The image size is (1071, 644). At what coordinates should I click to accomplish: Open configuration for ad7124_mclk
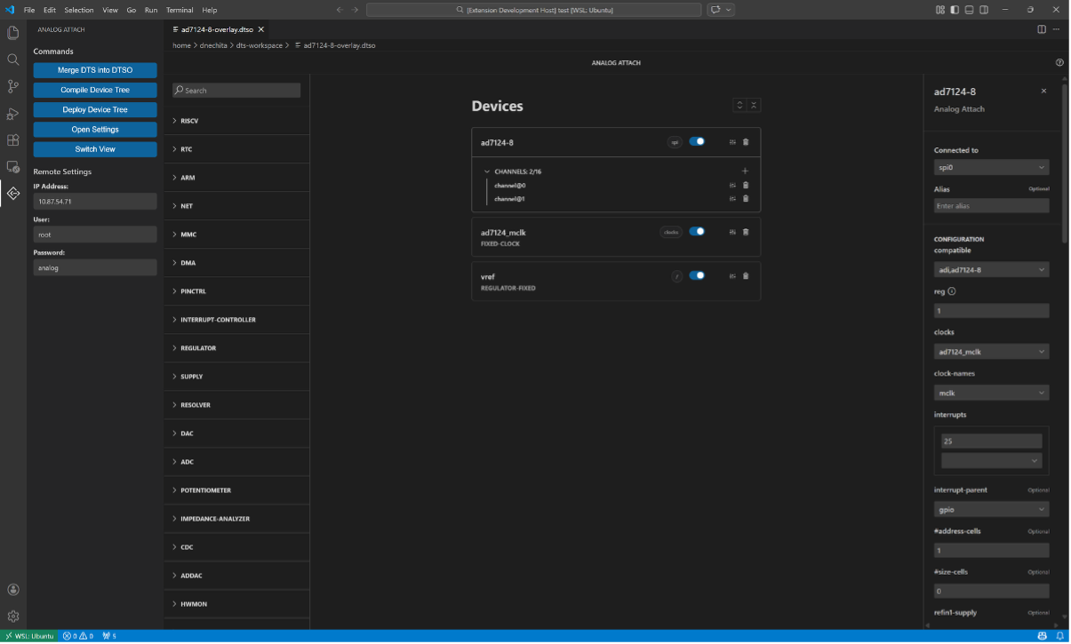[x=732, y=232]
